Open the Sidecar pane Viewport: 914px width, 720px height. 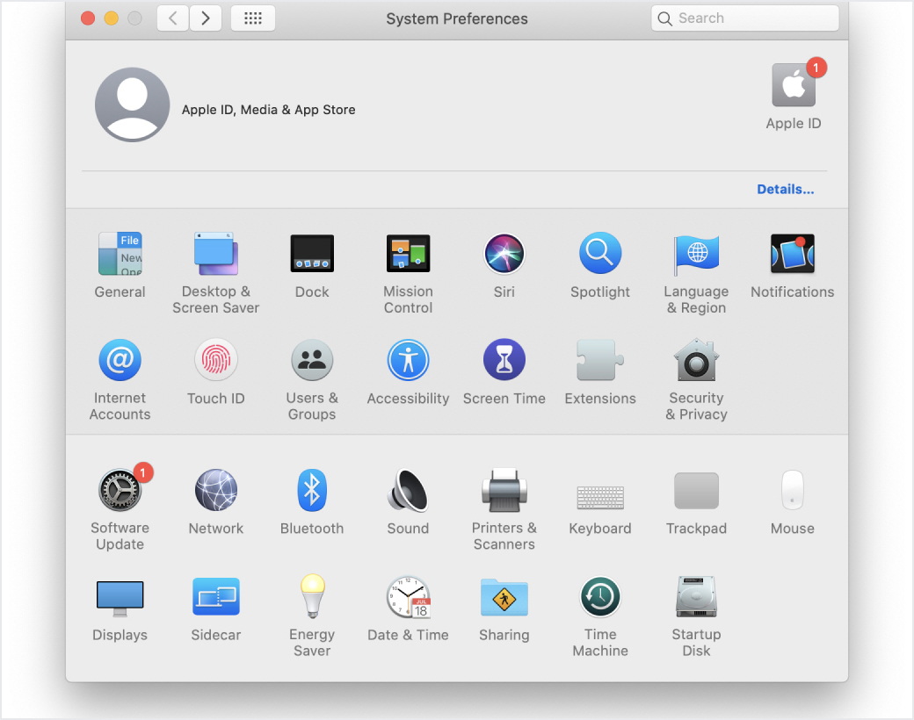(x=215, y=598)
